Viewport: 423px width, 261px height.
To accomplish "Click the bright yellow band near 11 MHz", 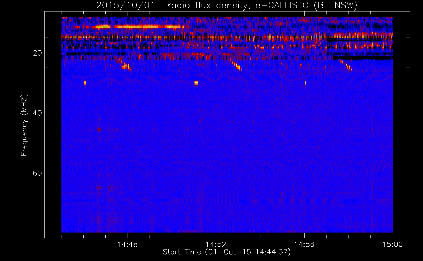I will tap(140, 26).
